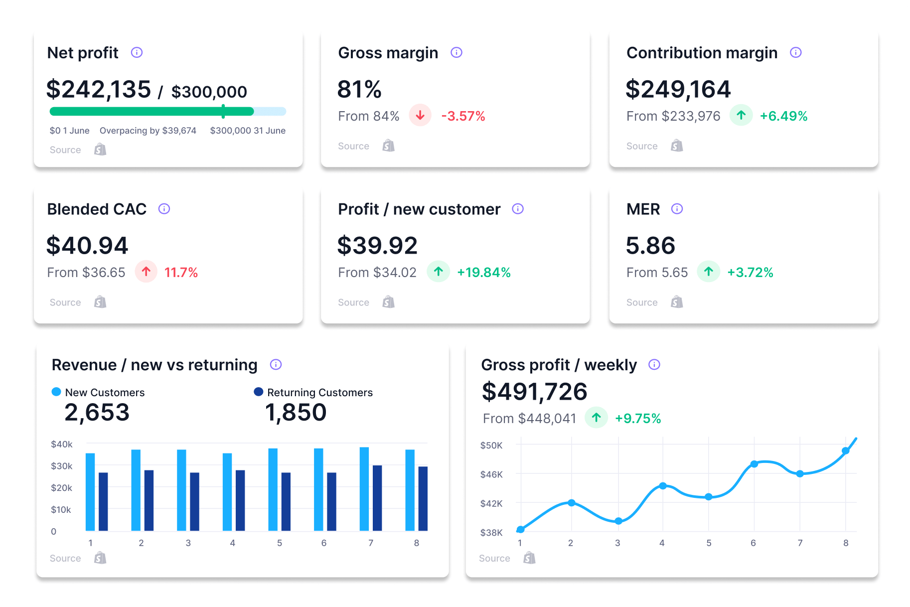Click green up arrow beside +3.72%

tap(708, 272)
